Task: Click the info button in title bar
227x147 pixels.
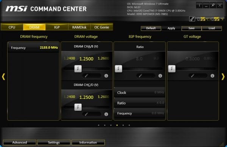Action: pos(199,6)
